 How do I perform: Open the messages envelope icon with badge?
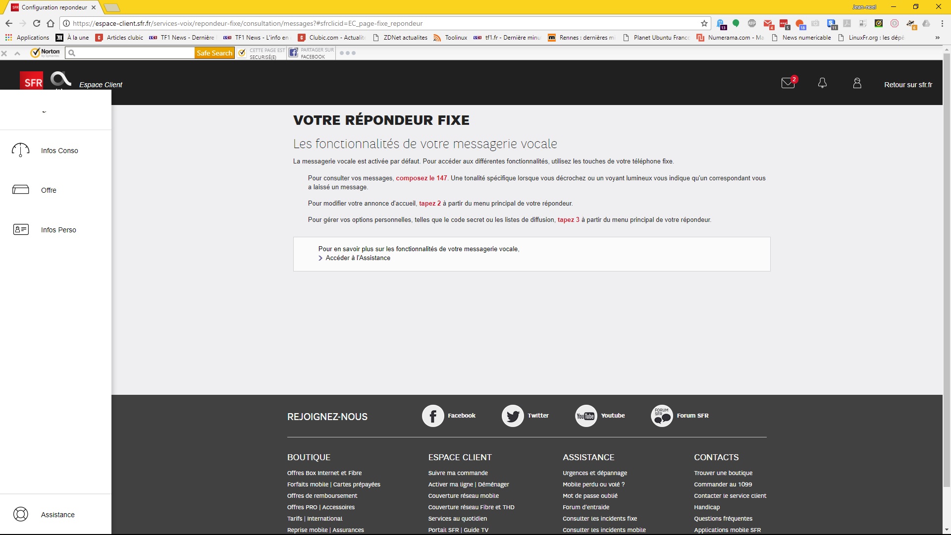[788, 83]
